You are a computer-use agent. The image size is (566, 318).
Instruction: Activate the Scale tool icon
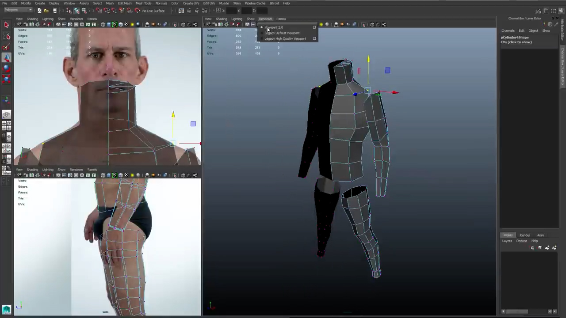coord(6,79)
